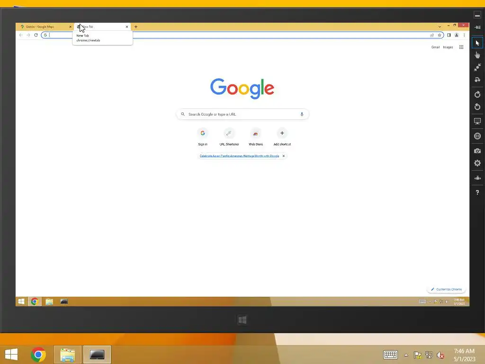The height and width of the screenshot is (364, 485).
Task: Capture a screenshot with the camera icon
Action: pyautogui.click(x=477, y=151)
